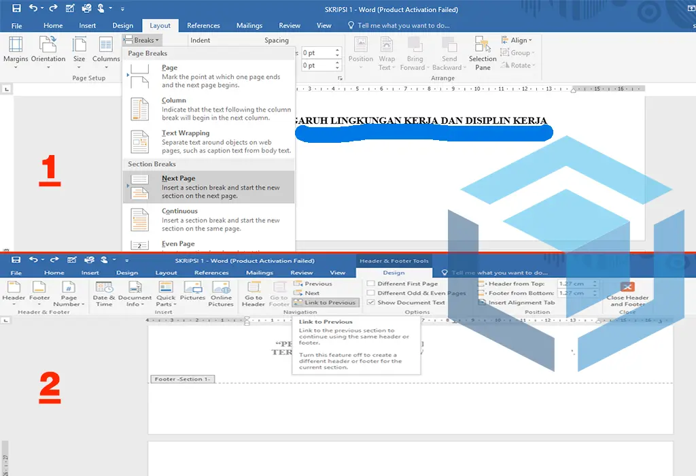The image size is (696, 476).
Task: Expand the Breaks dropdown
Action: (x=141, y=40)
